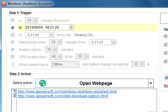168x112 pixels.
Task: Select the "In minutes from now" radio button
Action: pos(12,20)
